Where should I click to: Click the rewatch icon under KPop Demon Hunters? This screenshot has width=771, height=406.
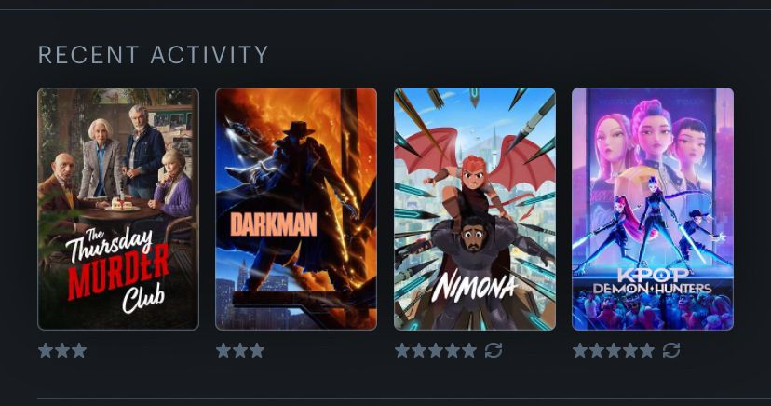[x=671, y=350]
